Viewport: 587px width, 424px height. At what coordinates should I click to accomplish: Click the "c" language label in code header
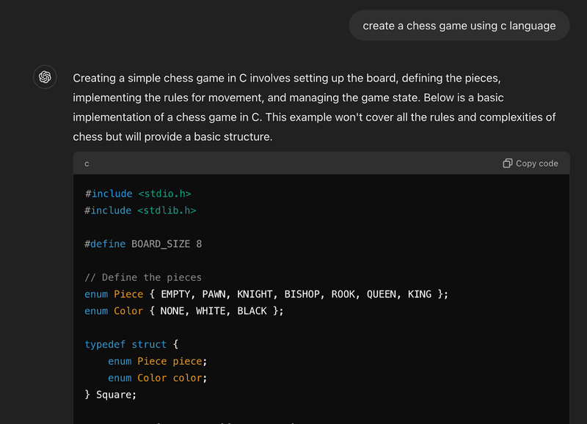click(87, 164)
